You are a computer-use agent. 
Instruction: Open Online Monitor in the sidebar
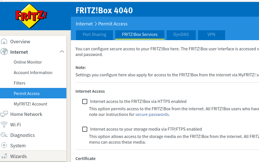pos(28,62)
